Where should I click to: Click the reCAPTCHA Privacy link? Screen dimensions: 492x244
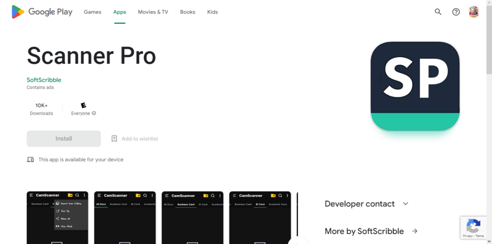(467, 236)
